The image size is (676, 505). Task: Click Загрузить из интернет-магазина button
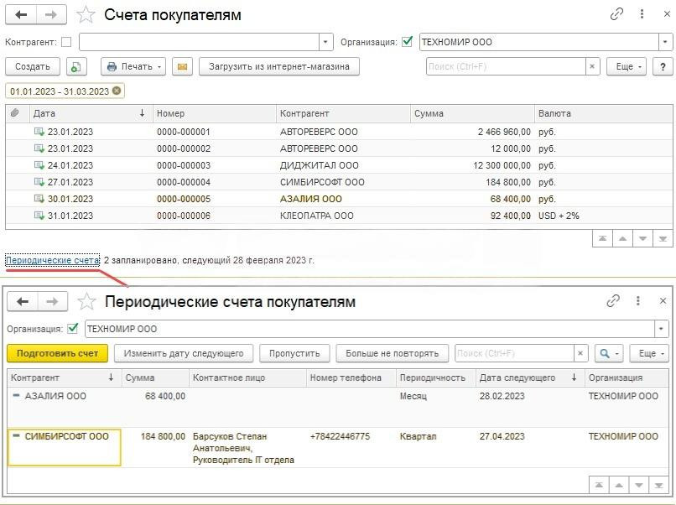[279, 67]
